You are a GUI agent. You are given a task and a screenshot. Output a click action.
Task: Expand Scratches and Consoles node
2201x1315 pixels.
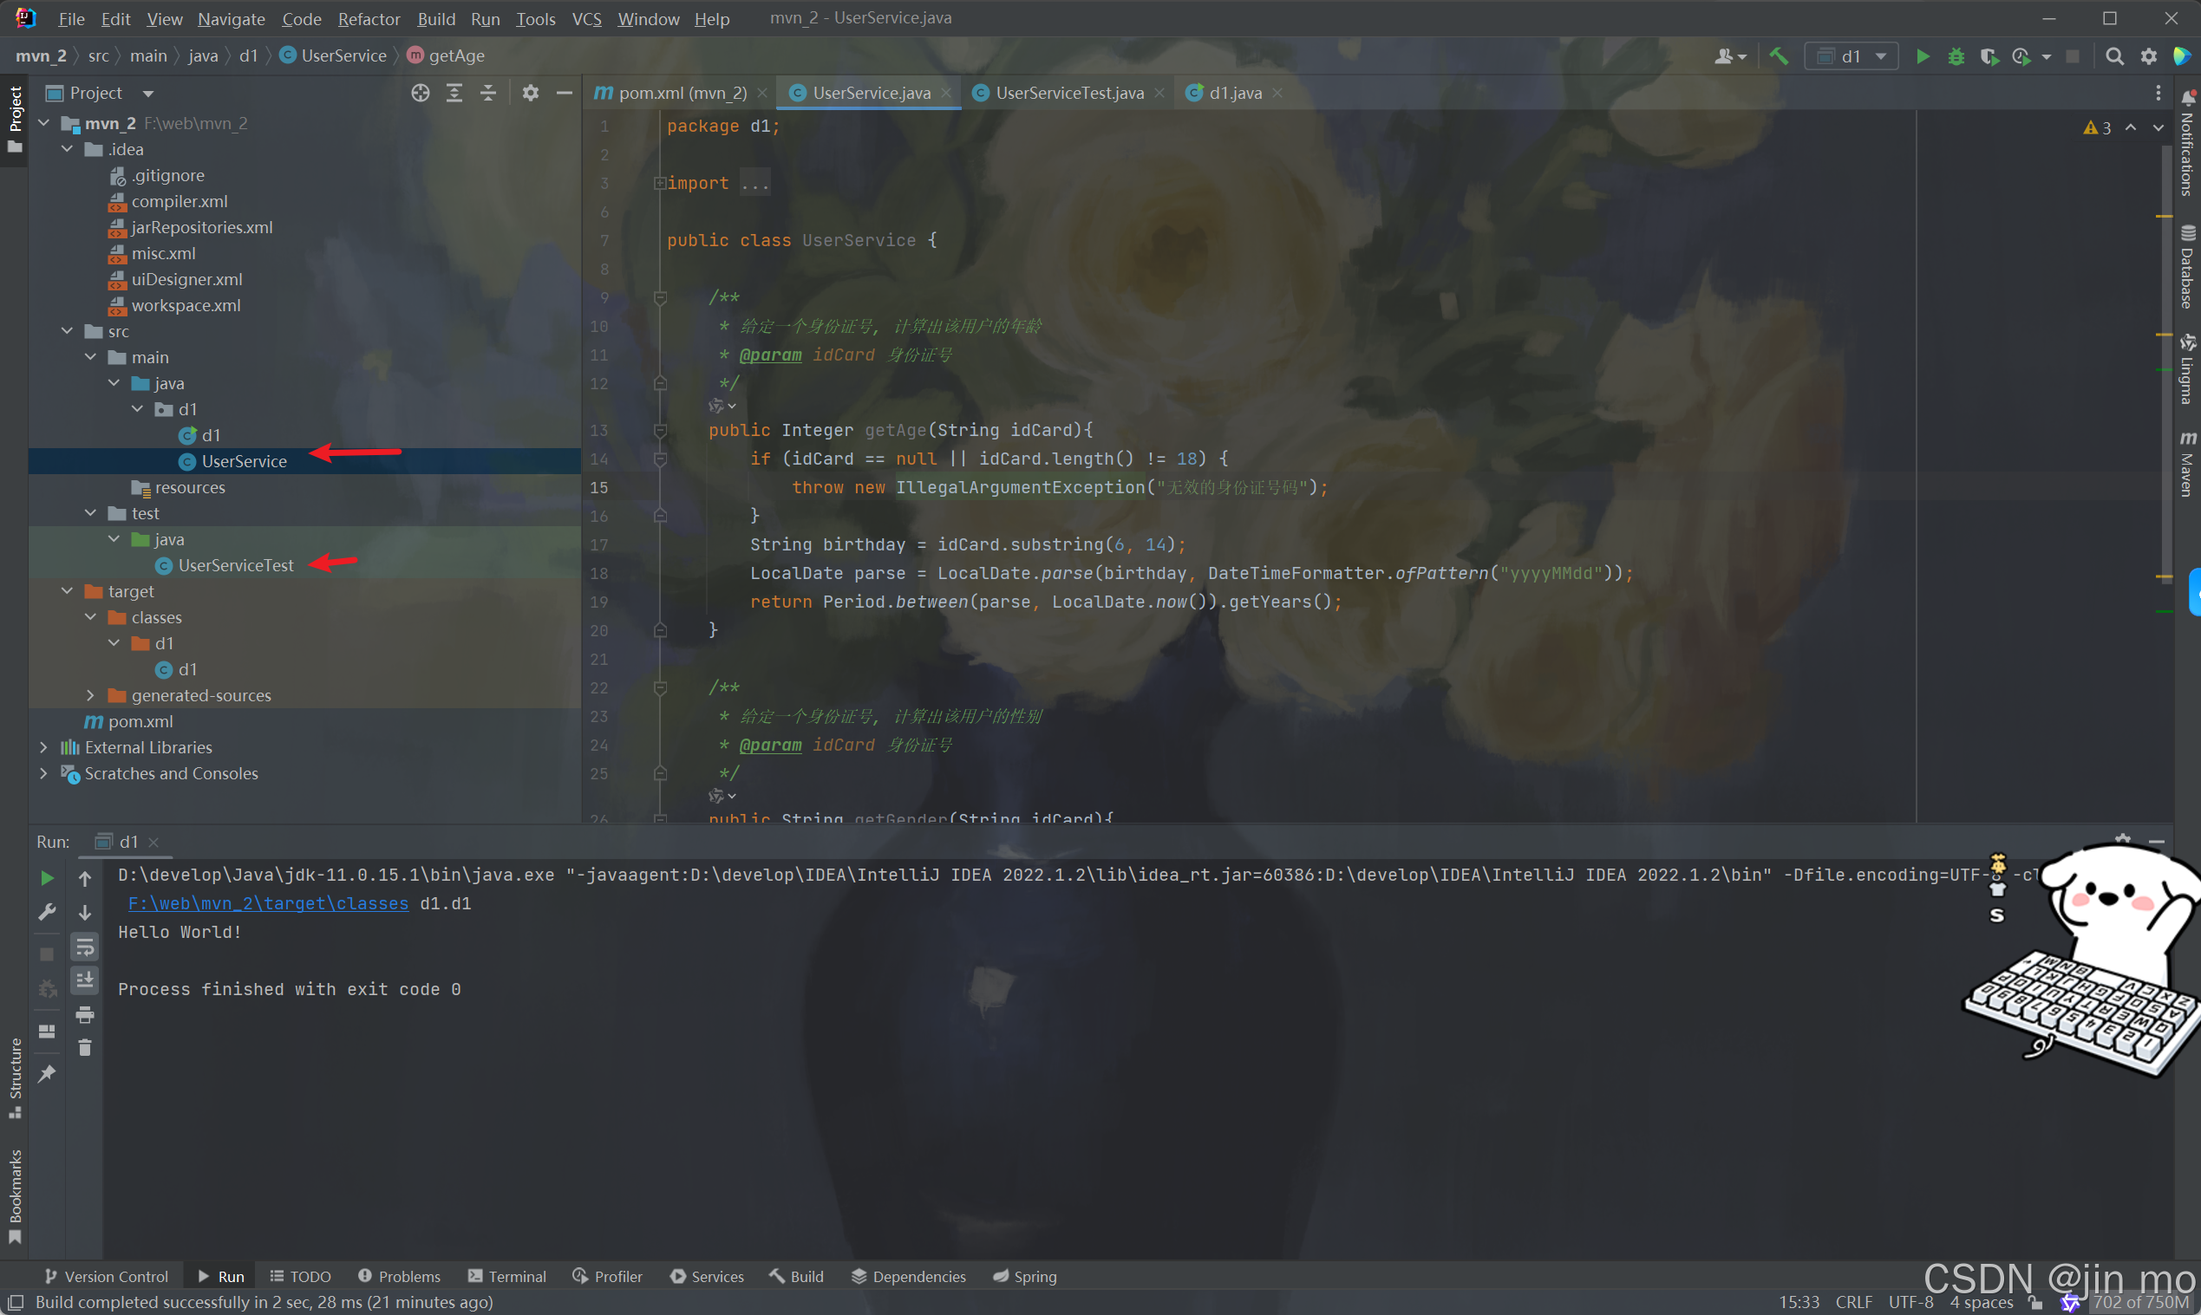click(x=43, y=773)
